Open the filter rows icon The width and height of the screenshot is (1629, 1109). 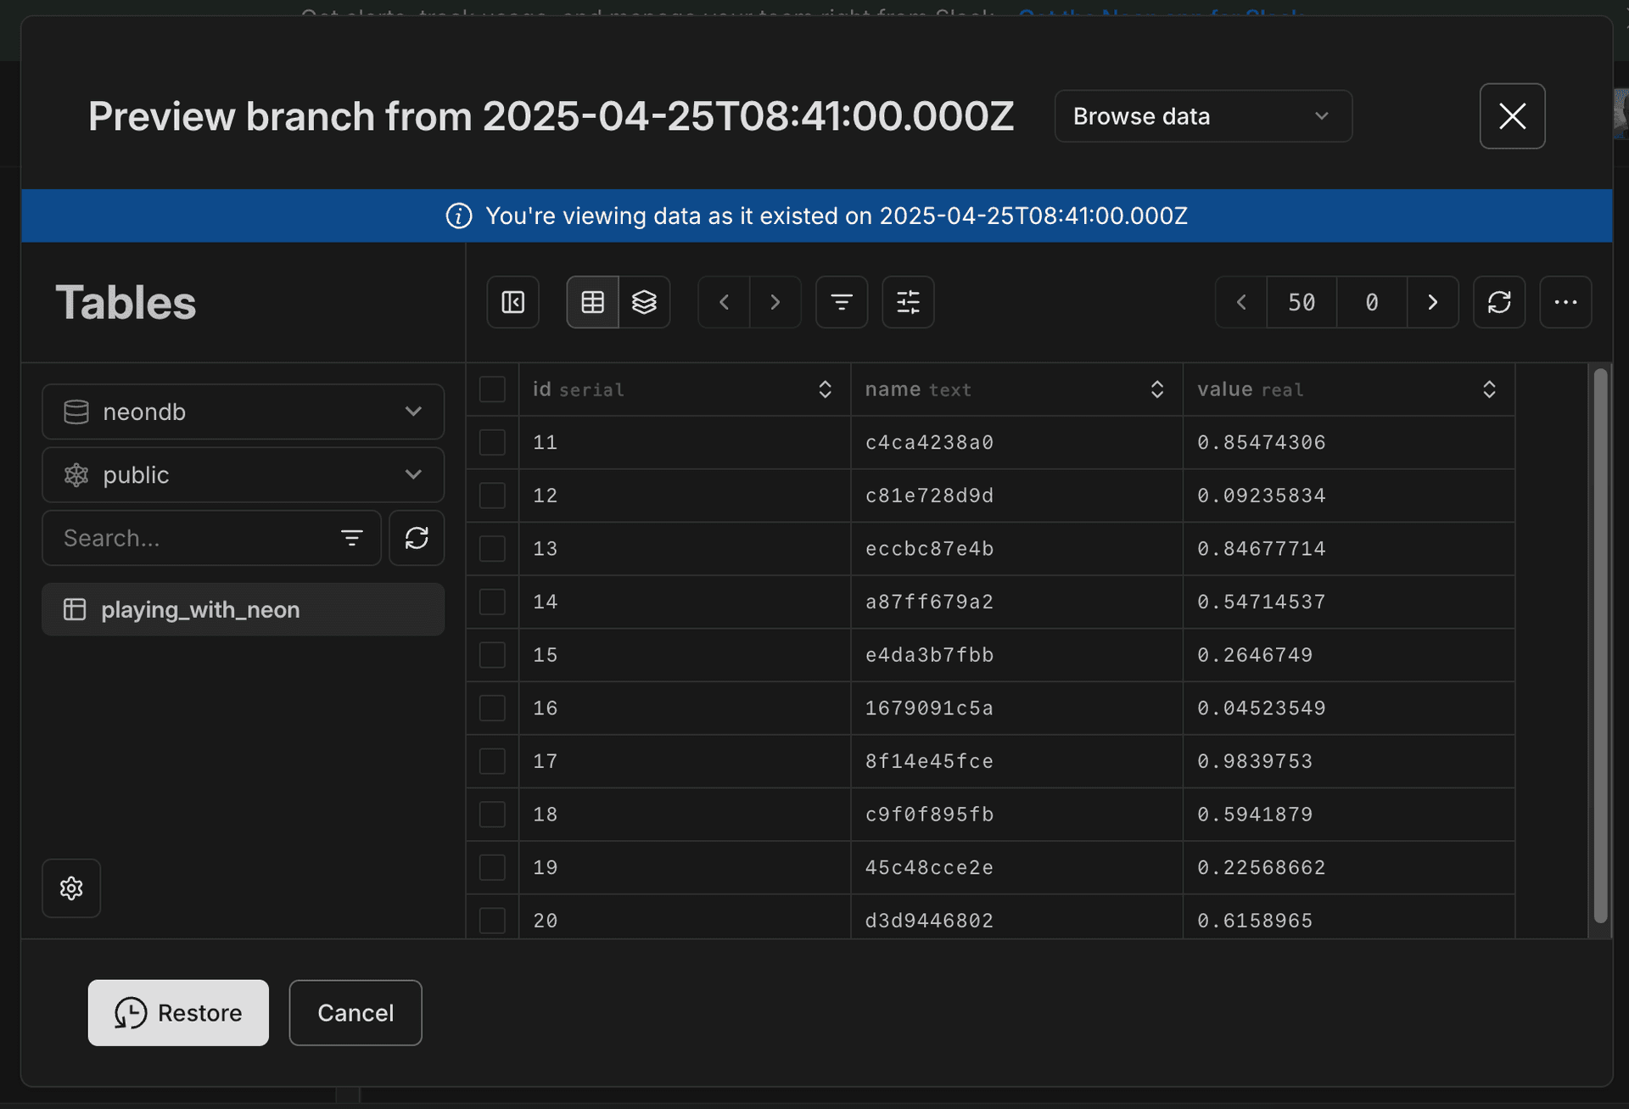click(842, 301)
